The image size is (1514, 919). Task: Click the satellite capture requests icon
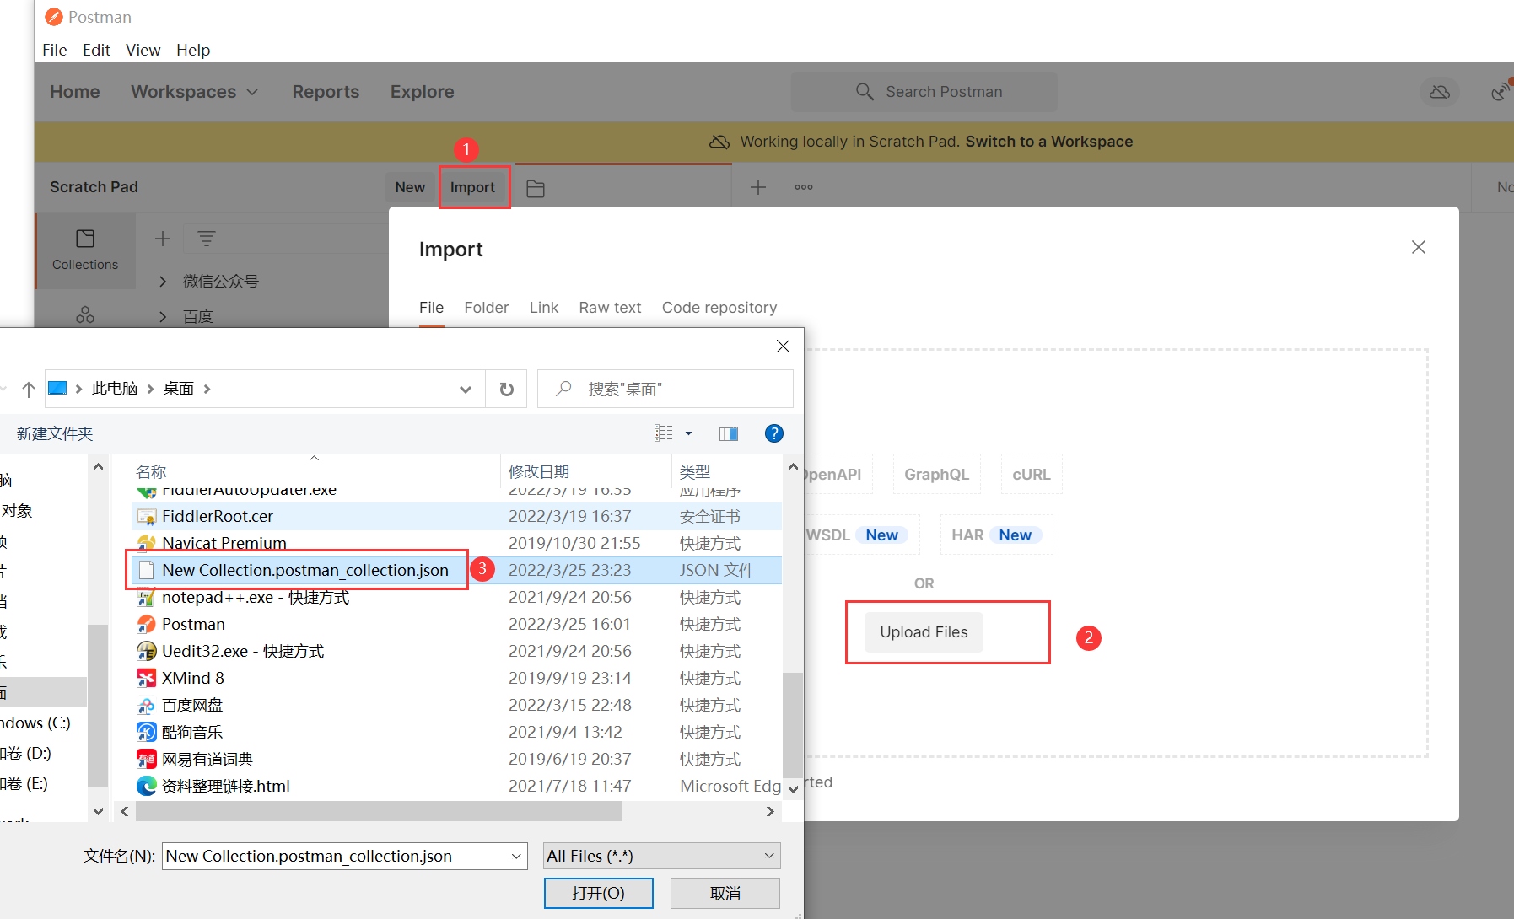(1500, 91)
